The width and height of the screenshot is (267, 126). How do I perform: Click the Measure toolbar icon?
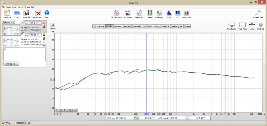click(x=7, y=14)
